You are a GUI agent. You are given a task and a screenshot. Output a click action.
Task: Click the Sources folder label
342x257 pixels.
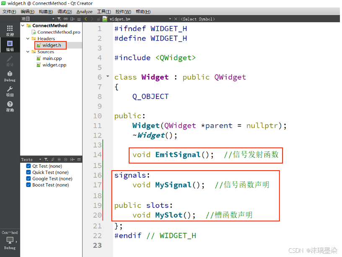point(46,52)
